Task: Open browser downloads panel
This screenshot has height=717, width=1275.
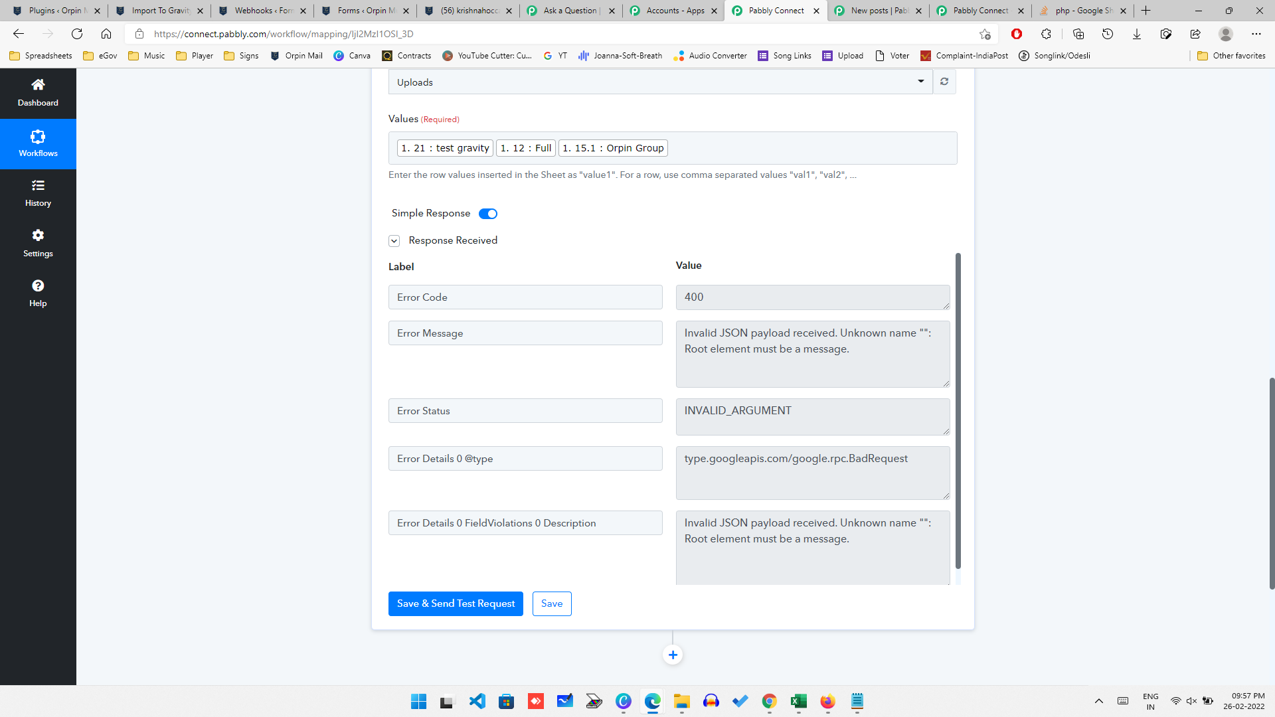Action: 1137,34
